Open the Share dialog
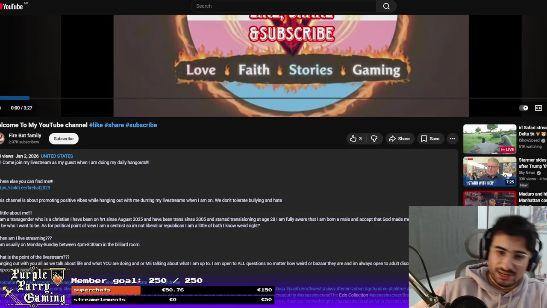The height and width of the screenshot is (308, 547). (x=399, y=139)
